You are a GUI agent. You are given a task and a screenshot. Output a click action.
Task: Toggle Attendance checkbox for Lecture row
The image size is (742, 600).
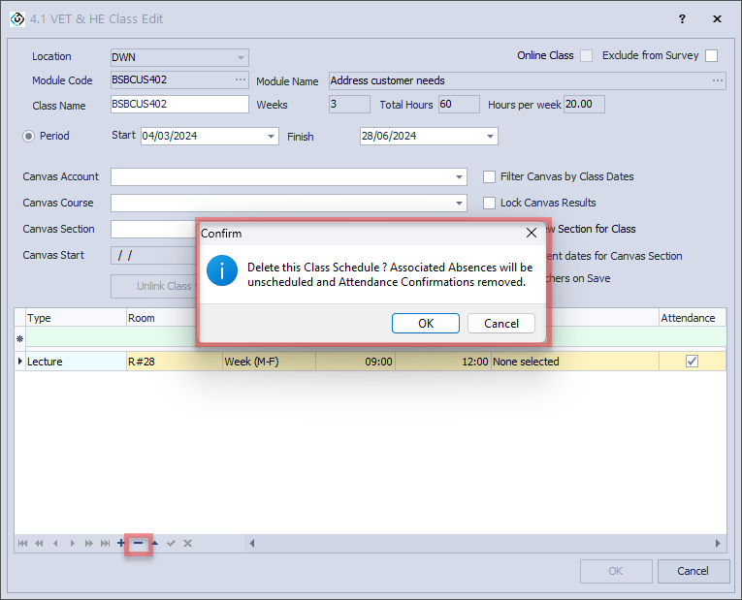click(692, 362)
